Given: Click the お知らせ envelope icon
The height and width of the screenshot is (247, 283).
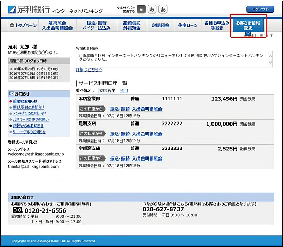Looking at the screenshot, I should pos(11,94).
